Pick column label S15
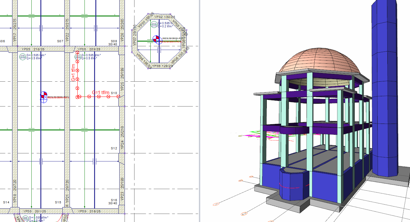The image size is (410, 222). [58, 202]
